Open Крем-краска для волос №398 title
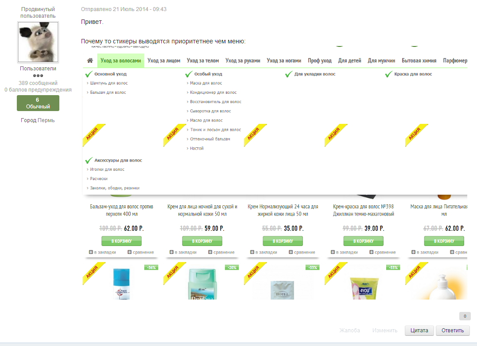477x346 pixels. tap(363, 210)
